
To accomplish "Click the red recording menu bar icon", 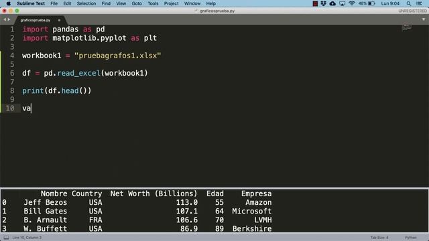I will click(315, 3).
